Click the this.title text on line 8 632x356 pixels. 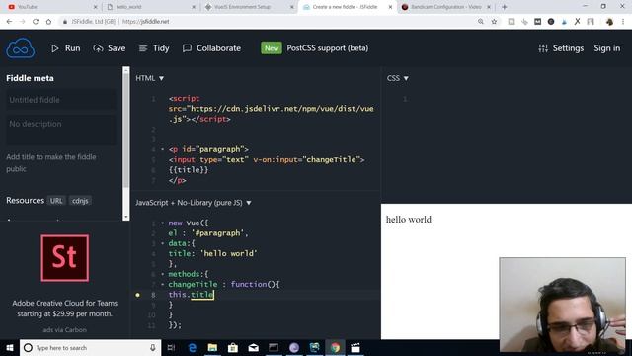(x=191, y=295)
